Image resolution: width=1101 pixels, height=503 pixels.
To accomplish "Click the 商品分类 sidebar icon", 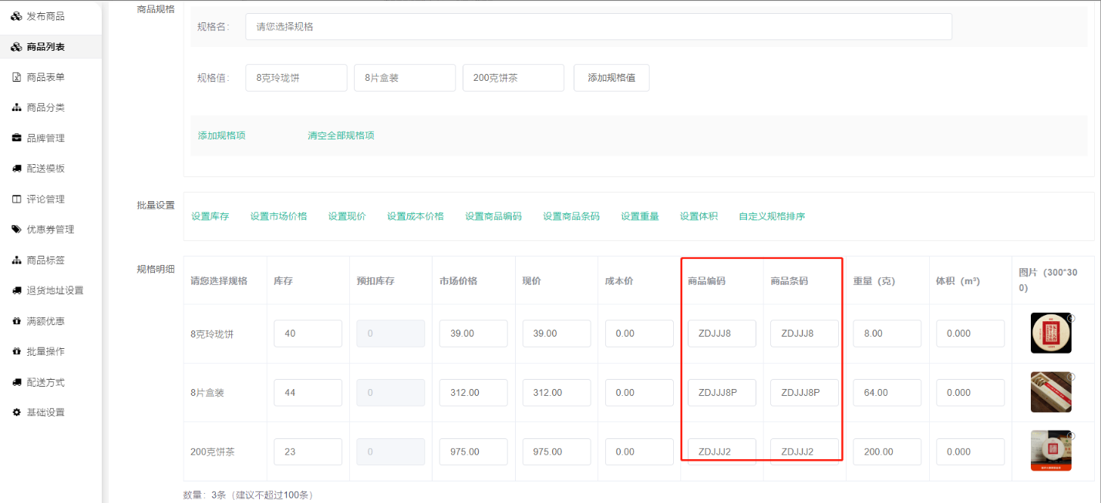I will coord(16,108).
